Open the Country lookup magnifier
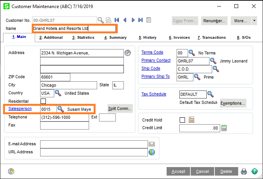 coord(58,93)
